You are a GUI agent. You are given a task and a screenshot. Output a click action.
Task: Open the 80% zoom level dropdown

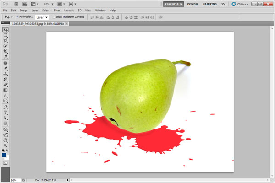pos(48,4)
